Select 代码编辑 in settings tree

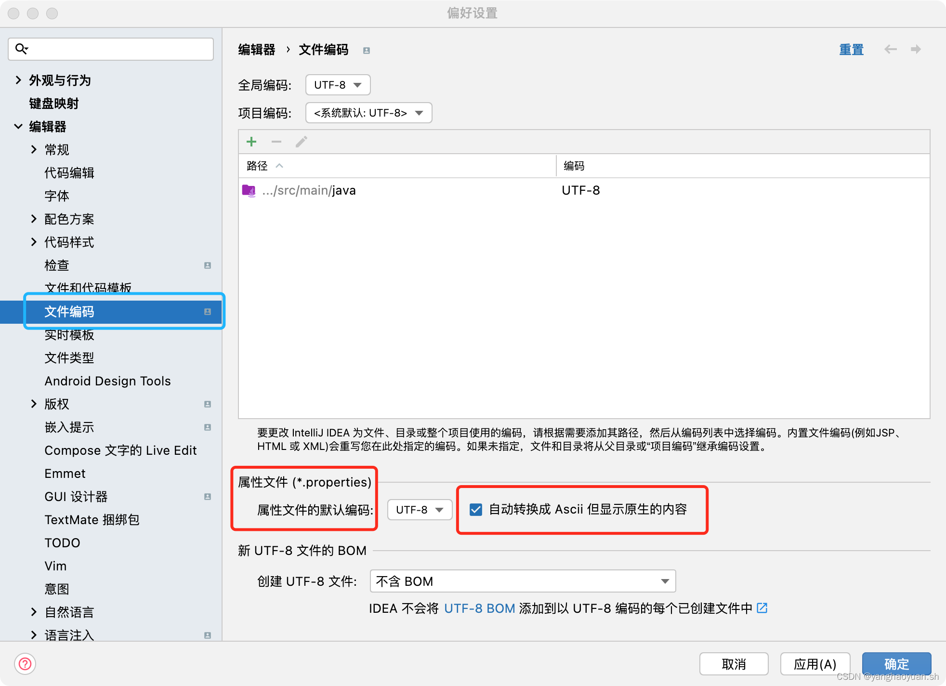[69, 173]
